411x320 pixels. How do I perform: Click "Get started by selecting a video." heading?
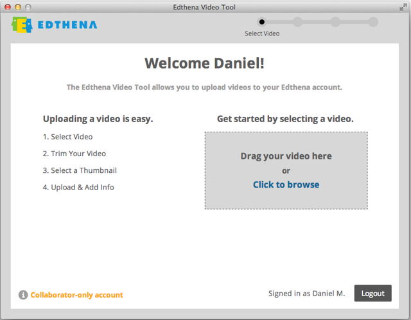[285, 119]
